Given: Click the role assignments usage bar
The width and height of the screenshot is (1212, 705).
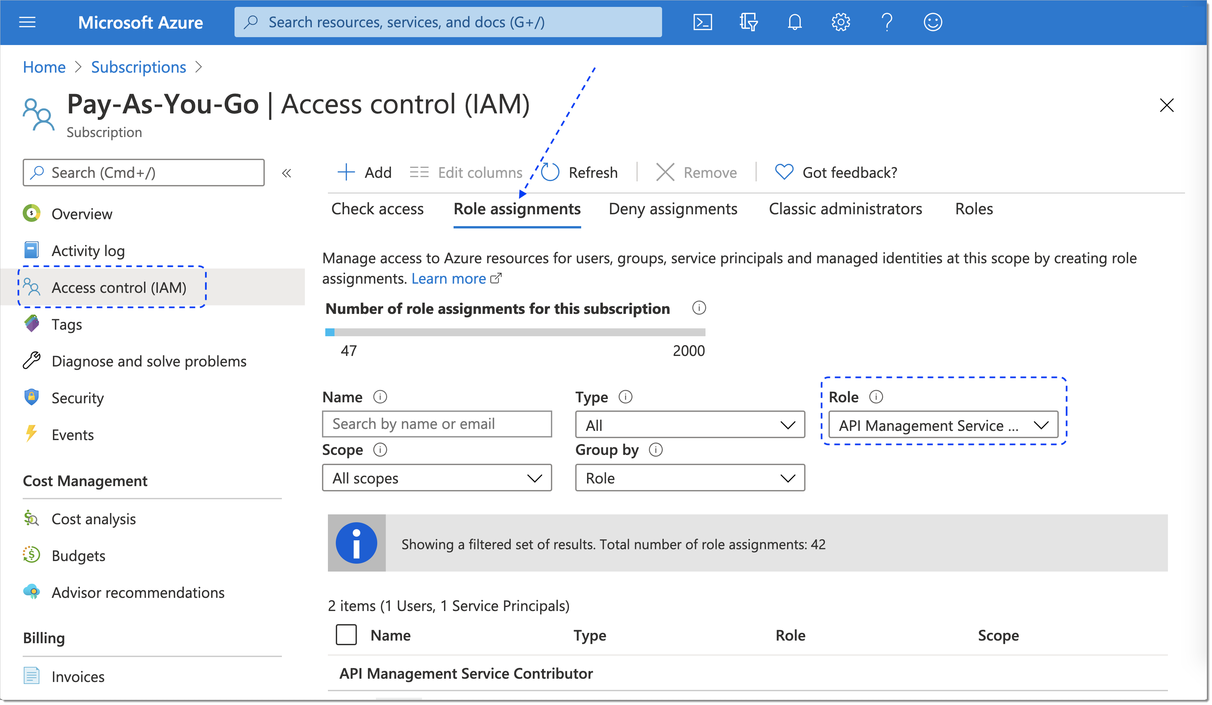Looking at the screenshot, I should tap(515, 332).
